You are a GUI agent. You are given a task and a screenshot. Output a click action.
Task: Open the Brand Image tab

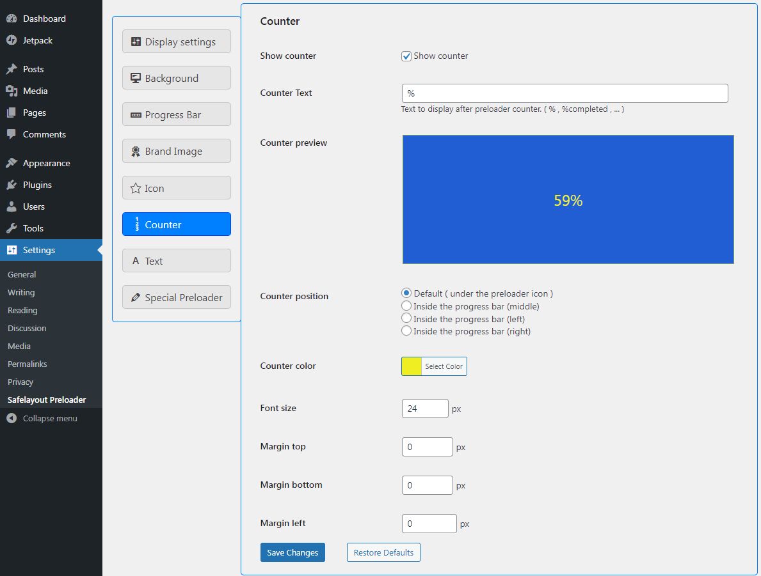point(176,152)
